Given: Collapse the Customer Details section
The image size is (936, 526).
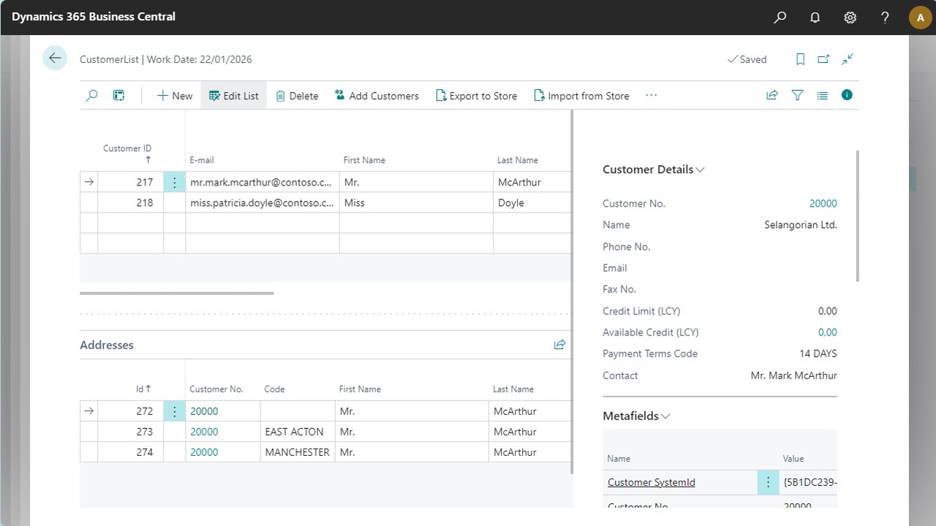Looking at the screenshot, I should point(653,169).
